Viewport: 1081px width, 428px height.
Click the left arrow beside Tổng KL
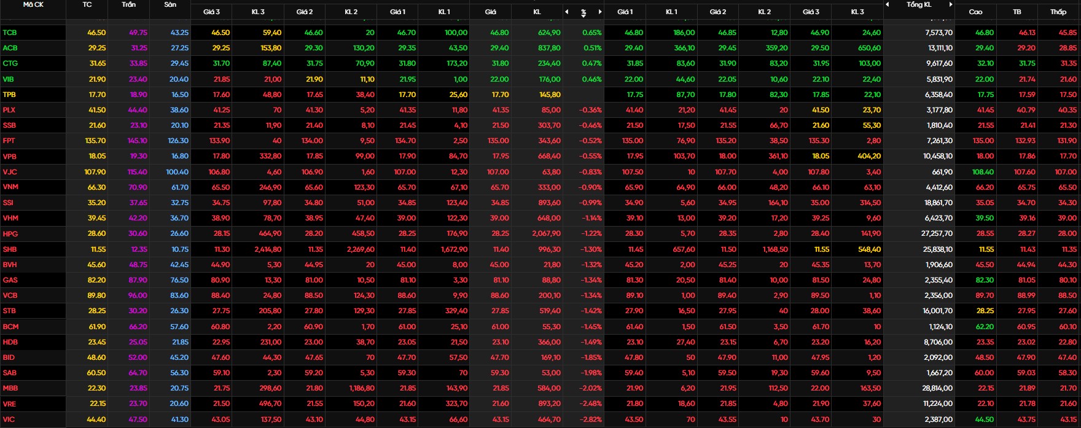pyautogui.click(x=888, y=4)
